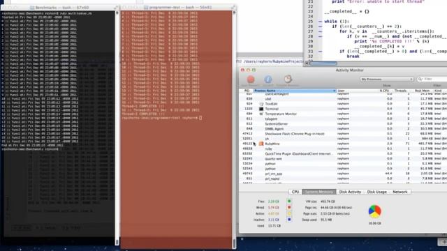Select the SystemUIServer process row

(x=343, y=124)
